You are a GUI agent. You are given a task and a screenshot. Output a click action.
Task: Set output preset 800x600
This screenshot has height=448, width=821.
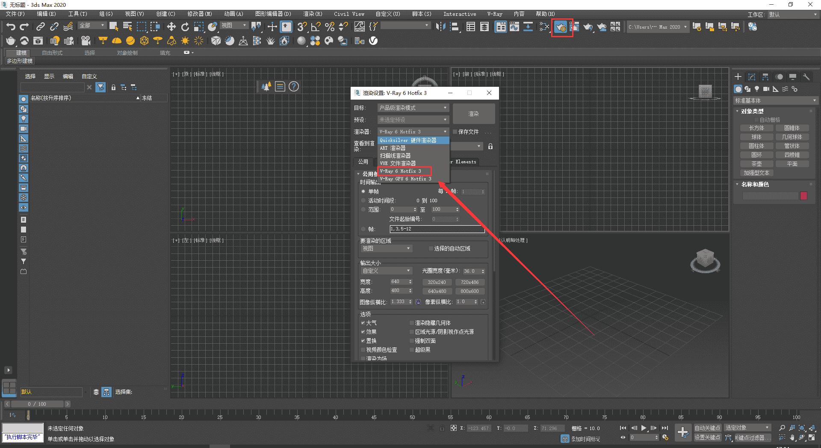[x=470, y=291]
